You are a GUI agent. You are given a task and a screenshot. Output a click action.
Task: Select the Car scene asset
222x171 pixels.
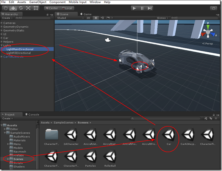[x=168, y=137]
